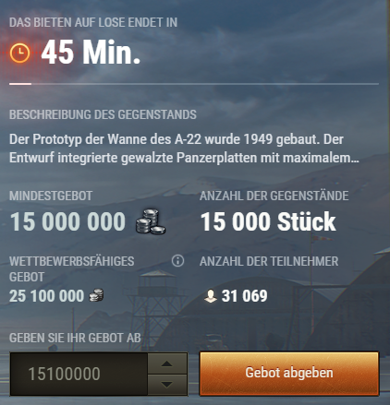Click the bidding time progress bar

click(194, 84)
